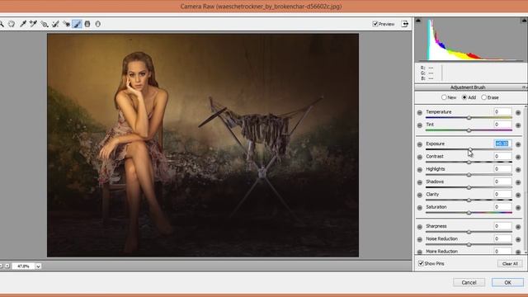Screen dimensions: 528x297
Task: Select the Radial Filter tool
Action: coord(98,24)
